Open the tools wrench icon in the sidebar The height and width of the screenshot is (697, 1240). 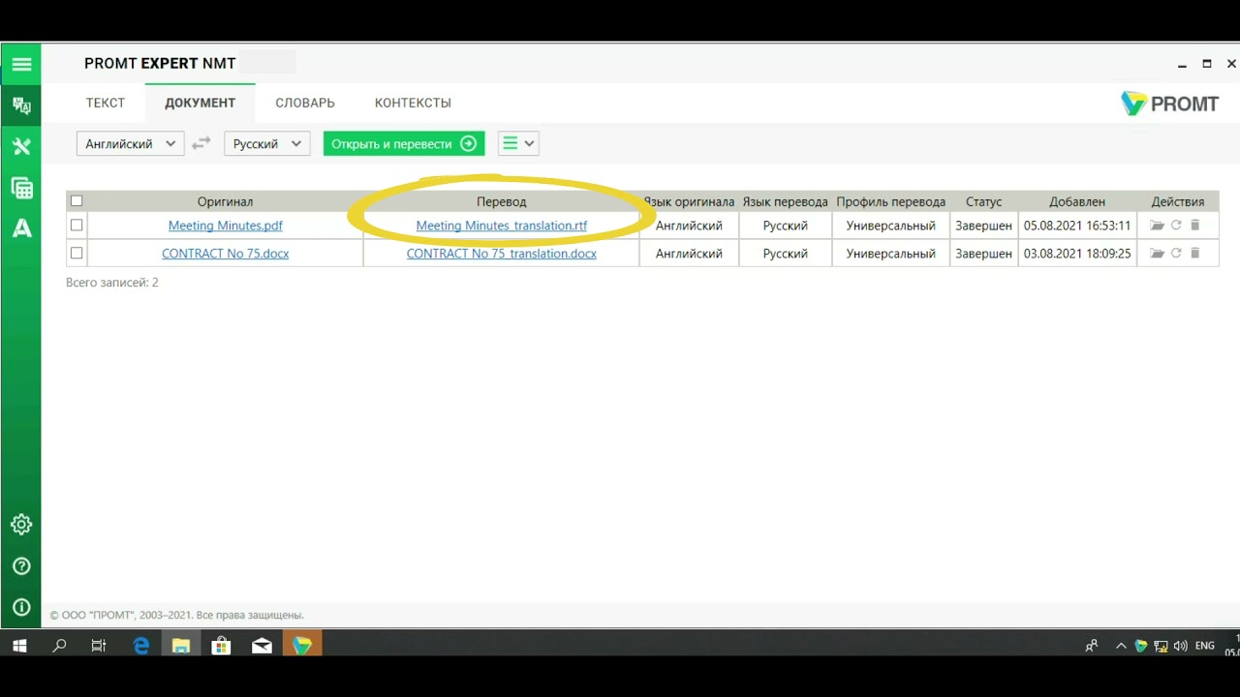(x=21, y=146)
